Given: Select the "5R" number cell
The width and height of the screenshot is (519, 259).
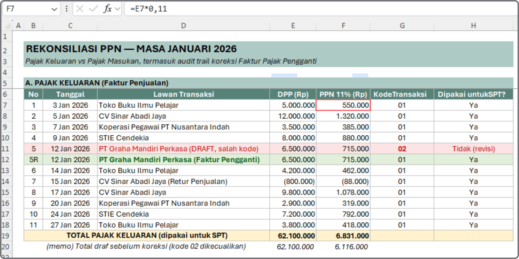Looking at the screenshot, I should point(33,160).
